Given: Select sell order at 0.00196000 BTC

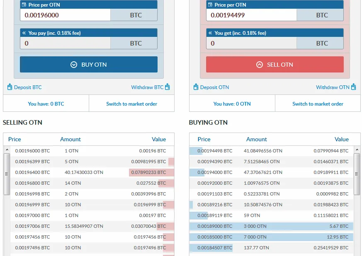Looking at the screenshot, I should pyautogui.click(x=92, y=151).
